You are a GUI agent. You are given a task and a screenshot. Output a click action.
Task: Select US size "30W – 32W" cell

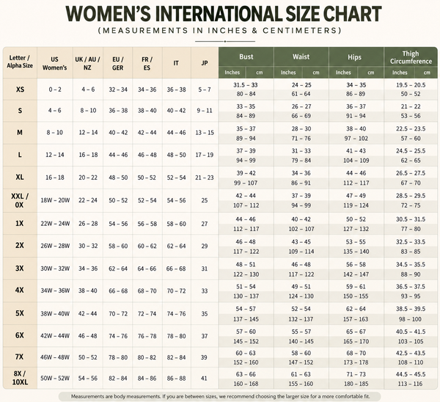[x=55, y=268]
